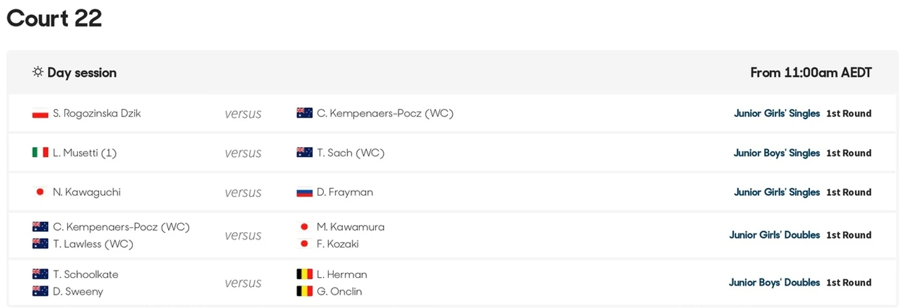This screenshot has height=308, width=902.
Task: Open Junior Boys' Doubles event link
Action: click(x=775, y=282)
